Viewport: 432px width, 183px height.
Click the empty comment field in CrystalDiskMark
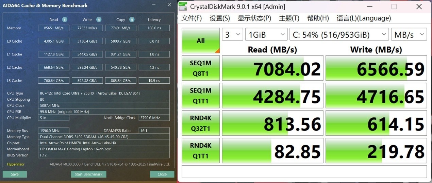tap(304, 171)
